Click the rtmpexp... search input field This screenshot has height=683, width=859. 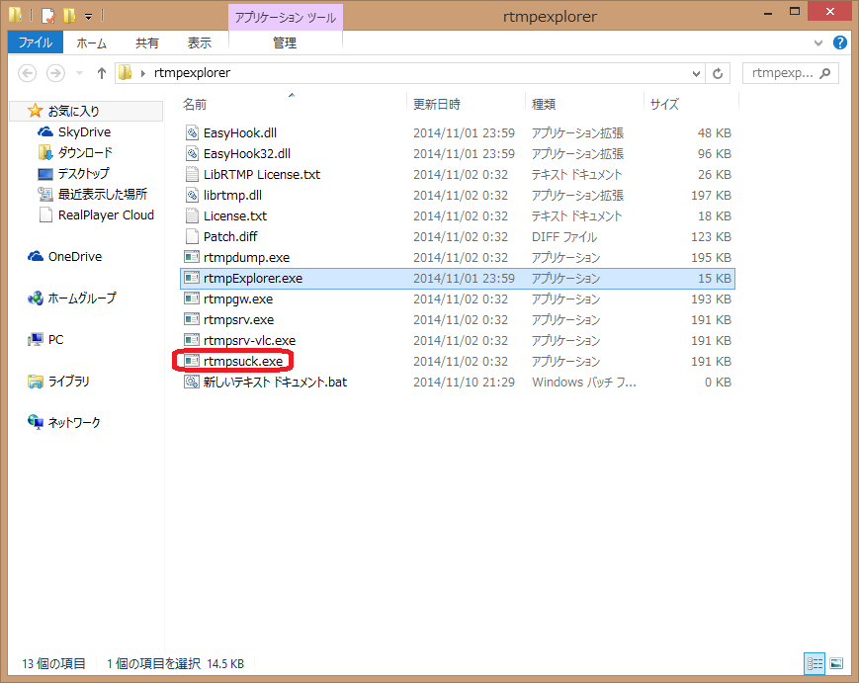pos(781,73)
